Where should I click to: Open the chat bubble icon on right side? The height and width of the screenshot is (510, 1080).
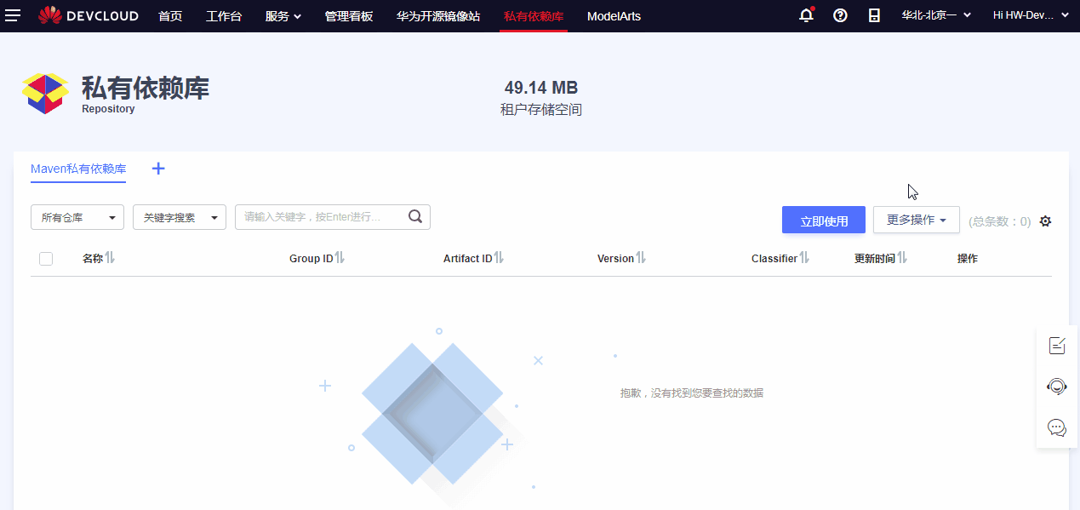[1056, 427]
